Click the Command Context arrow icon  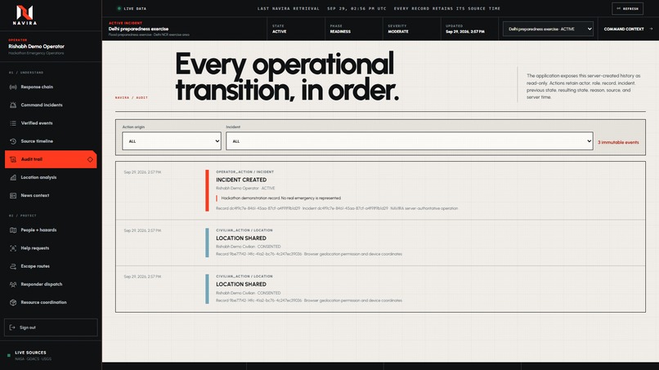pos(651,29)
